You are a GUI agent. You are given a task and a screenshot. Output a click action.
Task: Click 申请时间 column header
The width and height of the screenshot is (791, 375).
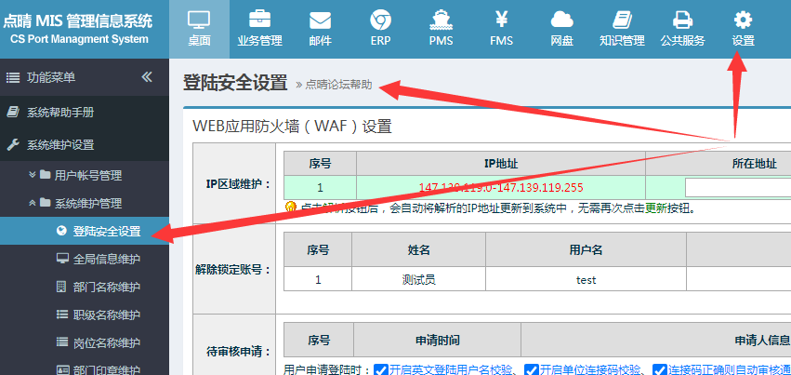(x=438, y=341)
